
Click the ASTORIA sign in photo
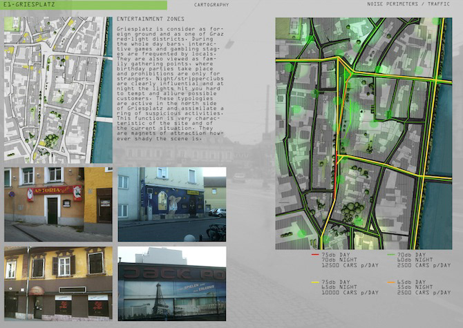(53, 191)
